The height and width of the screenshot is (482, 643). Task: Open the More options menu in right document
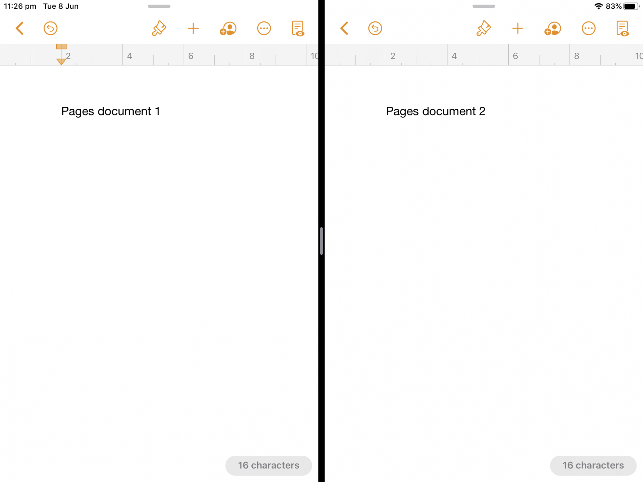[588, 28]
